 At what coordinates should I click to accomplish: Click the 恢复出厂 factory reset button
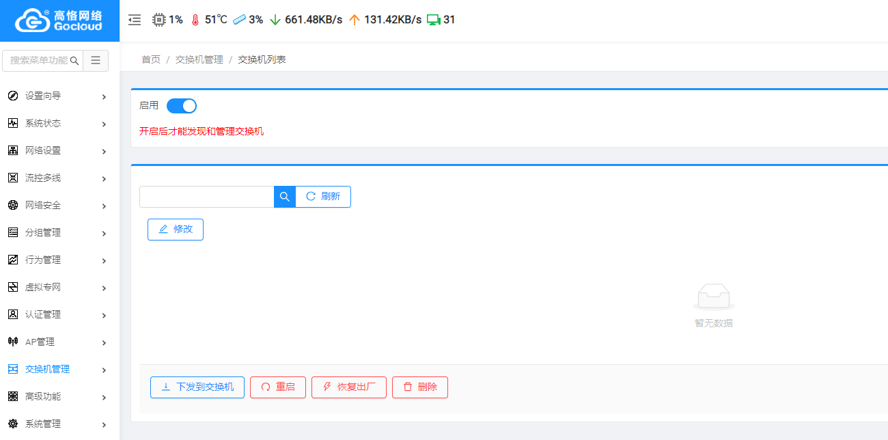point(349,387)
